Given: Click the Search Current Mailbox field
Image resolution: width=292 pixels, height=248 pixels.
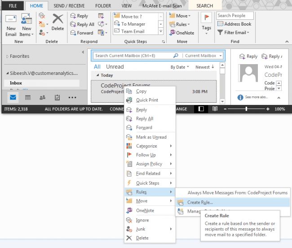Looking at the screenshot, I should [133, 56].
